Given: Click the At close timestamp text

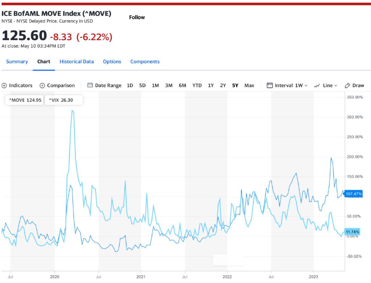Looking at the screenshot, I should (33, 46).
